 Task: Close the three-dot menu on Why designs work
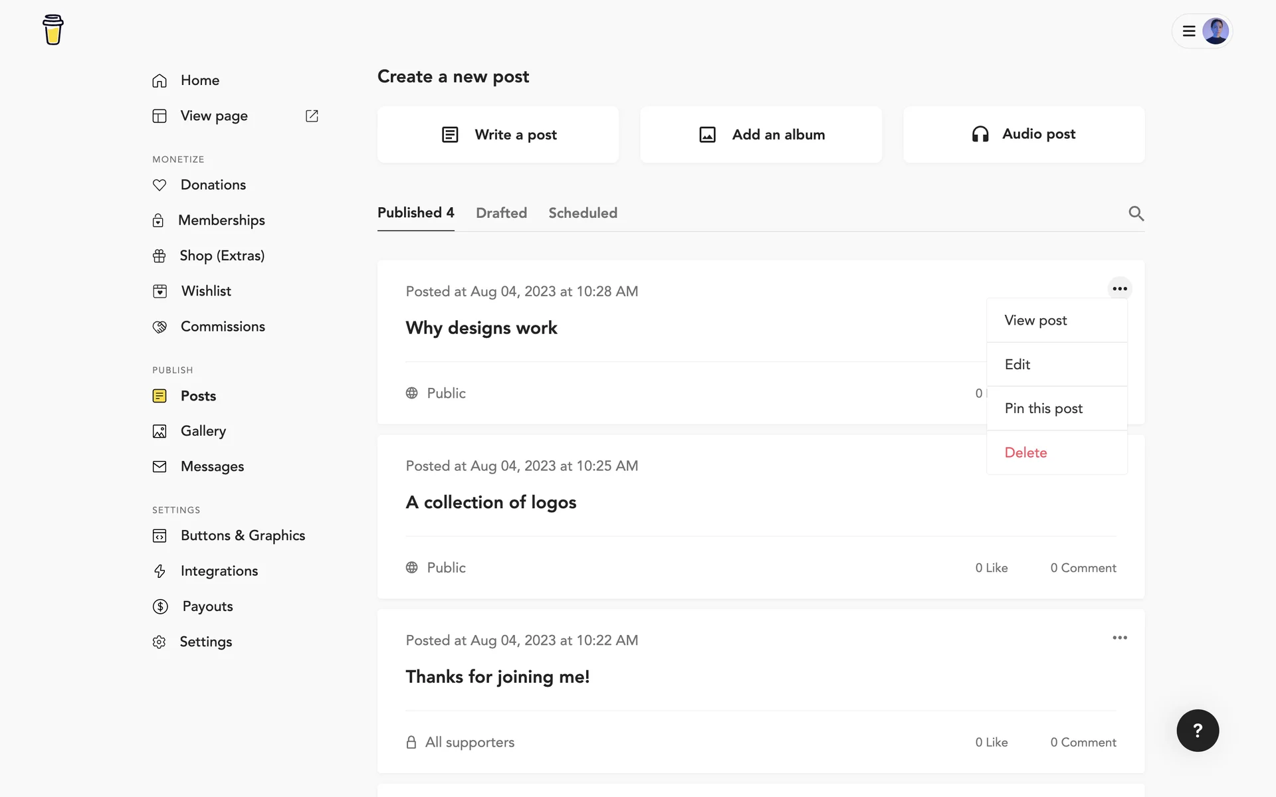[x=1120, y=288]
